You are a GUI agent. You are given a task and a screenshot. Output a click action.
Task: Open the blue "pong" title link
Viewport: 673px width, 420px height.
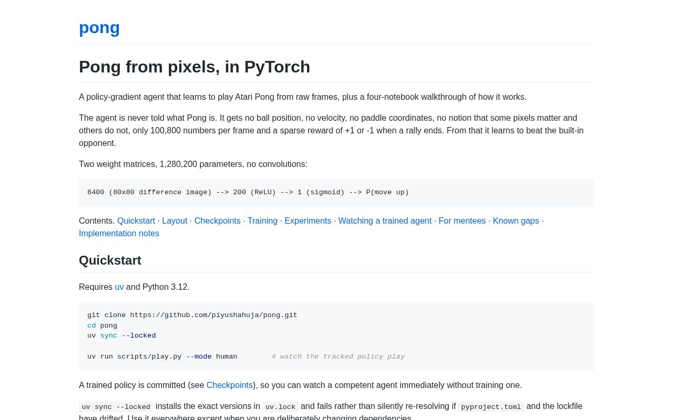(99, 27)
